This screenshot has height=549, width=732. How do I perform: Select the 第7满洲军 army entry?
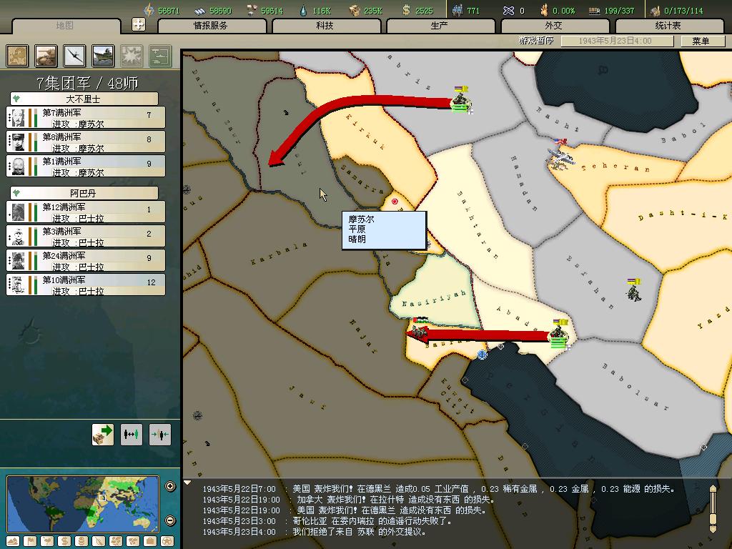pos(86,118)
